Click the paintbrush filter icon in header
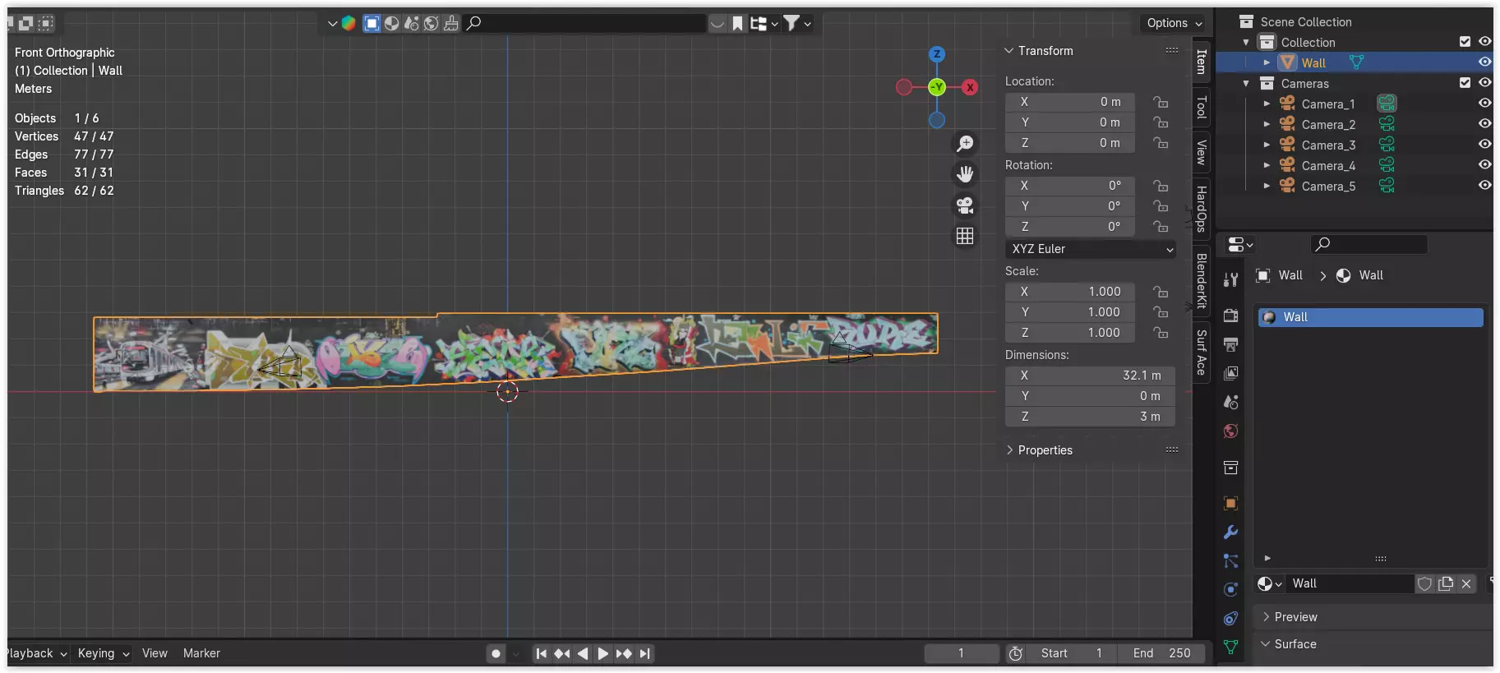Viewport: 1500px width, 673px height. [x=451, y=24]
